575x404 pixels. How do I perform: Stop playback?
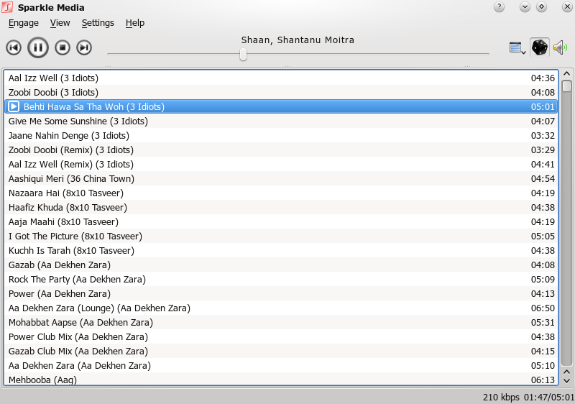[63, 47]
